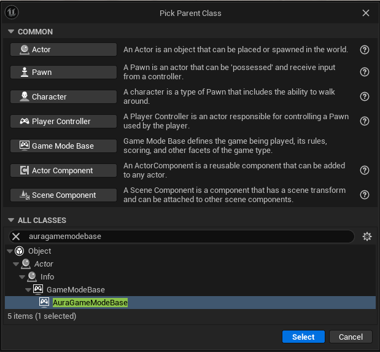
Task: Open Player Controller help icon
Action: pyautogui.click(x=365, y=121)
